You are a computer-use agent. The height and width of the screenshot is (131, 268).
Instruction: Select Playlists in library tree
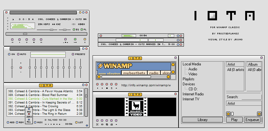tap(189, 79)
